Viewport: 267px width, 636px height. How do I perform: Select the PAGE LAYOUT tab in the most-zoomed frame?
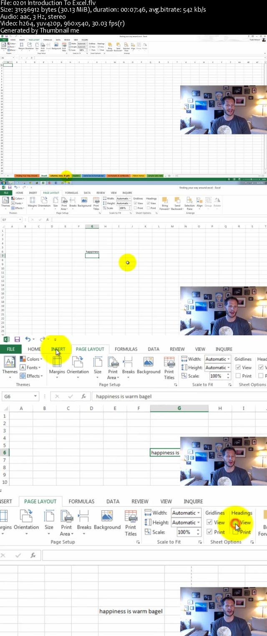[x=40, y=501]
